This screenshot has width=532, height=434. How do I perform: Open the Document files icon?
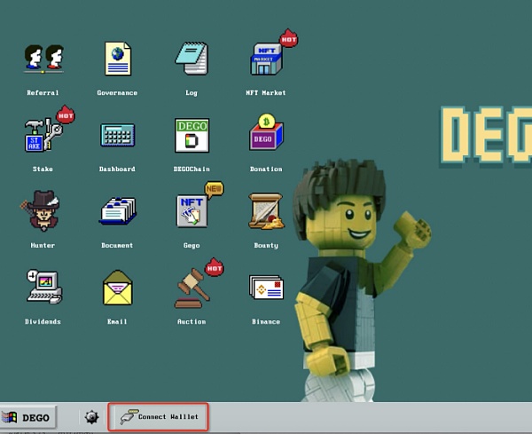tap(117, 211)
